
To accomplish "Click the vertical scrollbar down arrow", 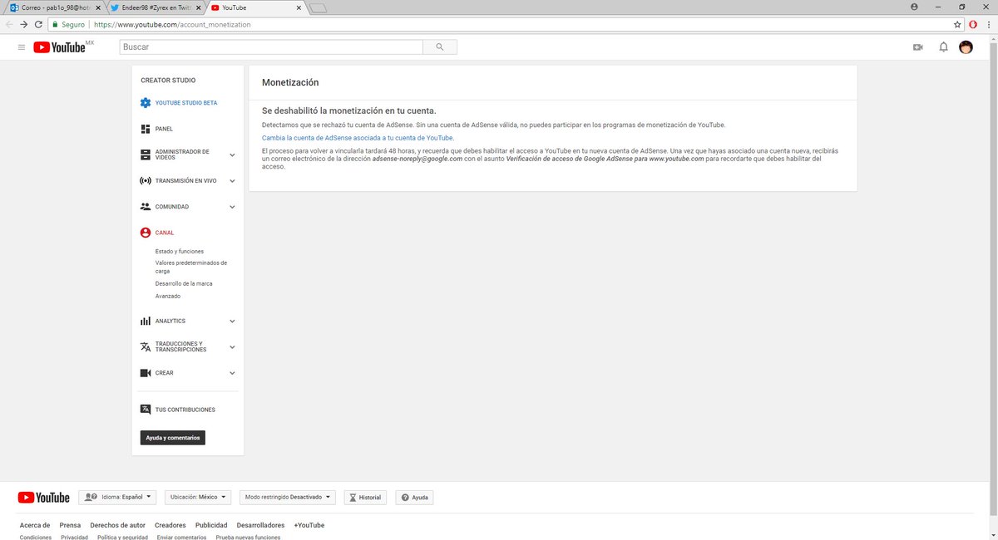I will [993, 535].
